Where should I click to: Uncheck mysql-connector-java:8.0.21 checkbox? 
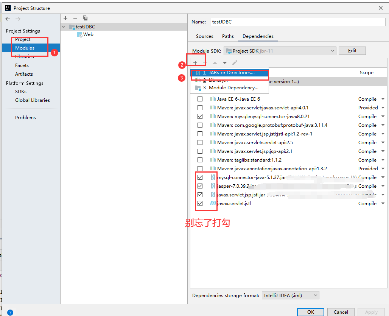coord(200,116)
